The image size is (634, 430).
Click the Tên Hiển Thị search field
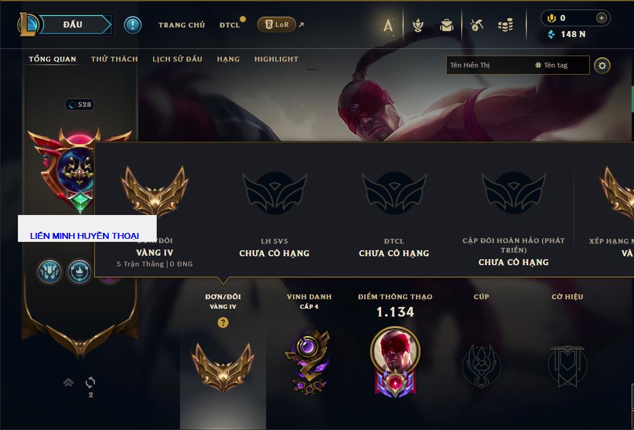(489, 65)
